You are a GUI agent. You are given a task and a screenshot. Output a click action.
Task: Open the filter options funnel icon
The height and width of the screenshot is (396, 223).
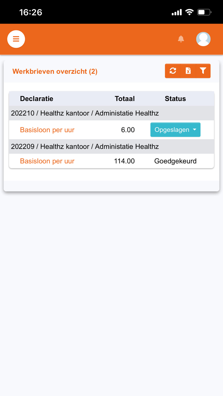pyautogui.click(x=203, y=71)
